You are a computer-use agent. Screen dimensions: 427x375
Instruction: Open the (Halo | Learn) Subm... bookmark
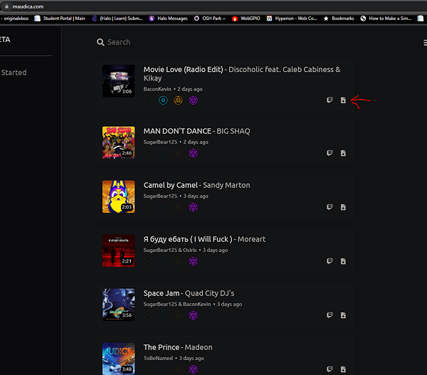(117, 19)
